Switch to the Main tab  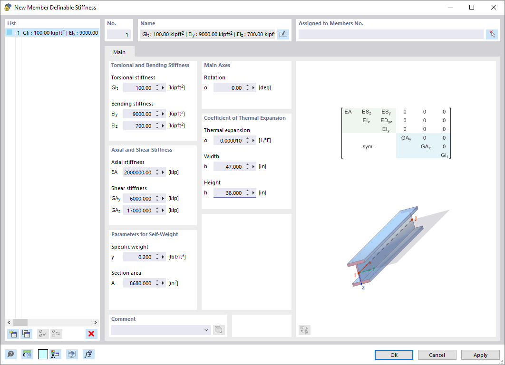pyautogui.click(x=119, y=52)
